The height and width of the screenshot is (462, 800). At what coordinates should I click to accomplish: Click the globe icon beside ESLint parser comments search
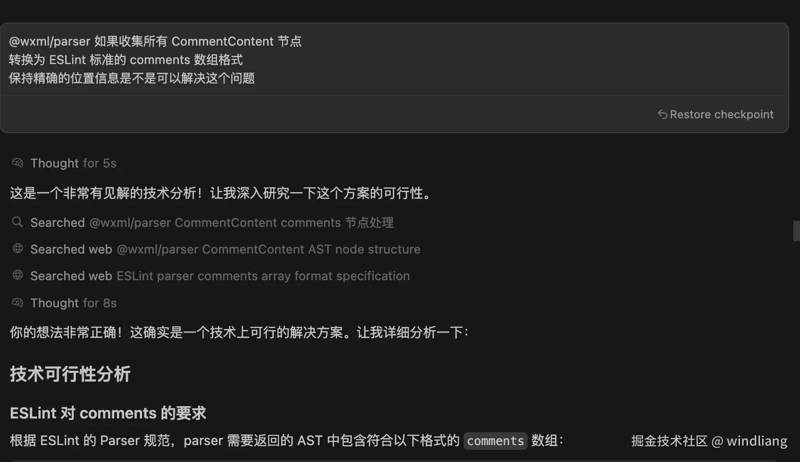click(x=17, y=275)
